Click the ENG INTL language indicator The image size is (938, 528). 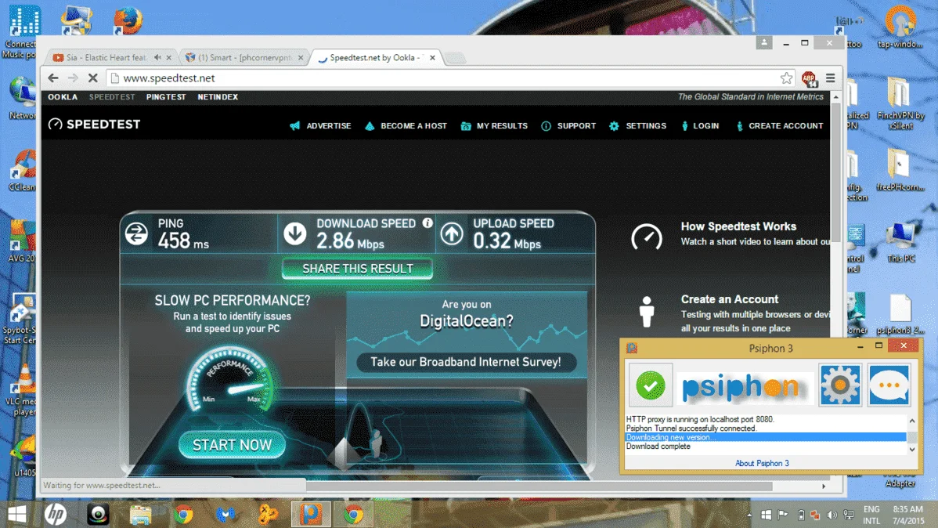(871, 515)
